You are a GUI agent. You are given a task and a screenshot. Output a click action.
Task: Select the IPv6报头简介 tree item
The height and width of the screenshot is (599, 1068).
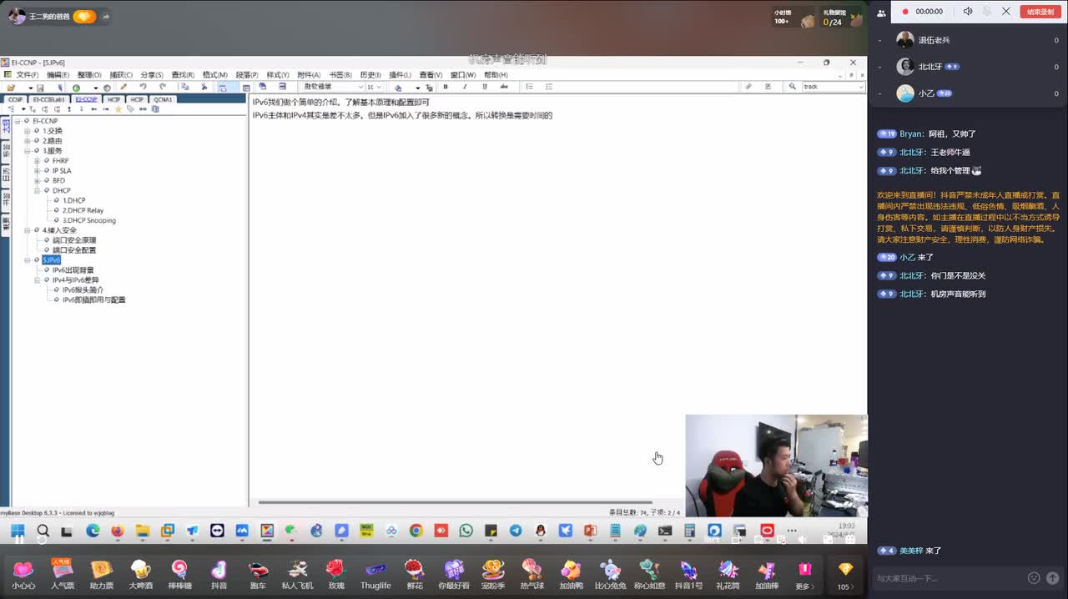83,289
